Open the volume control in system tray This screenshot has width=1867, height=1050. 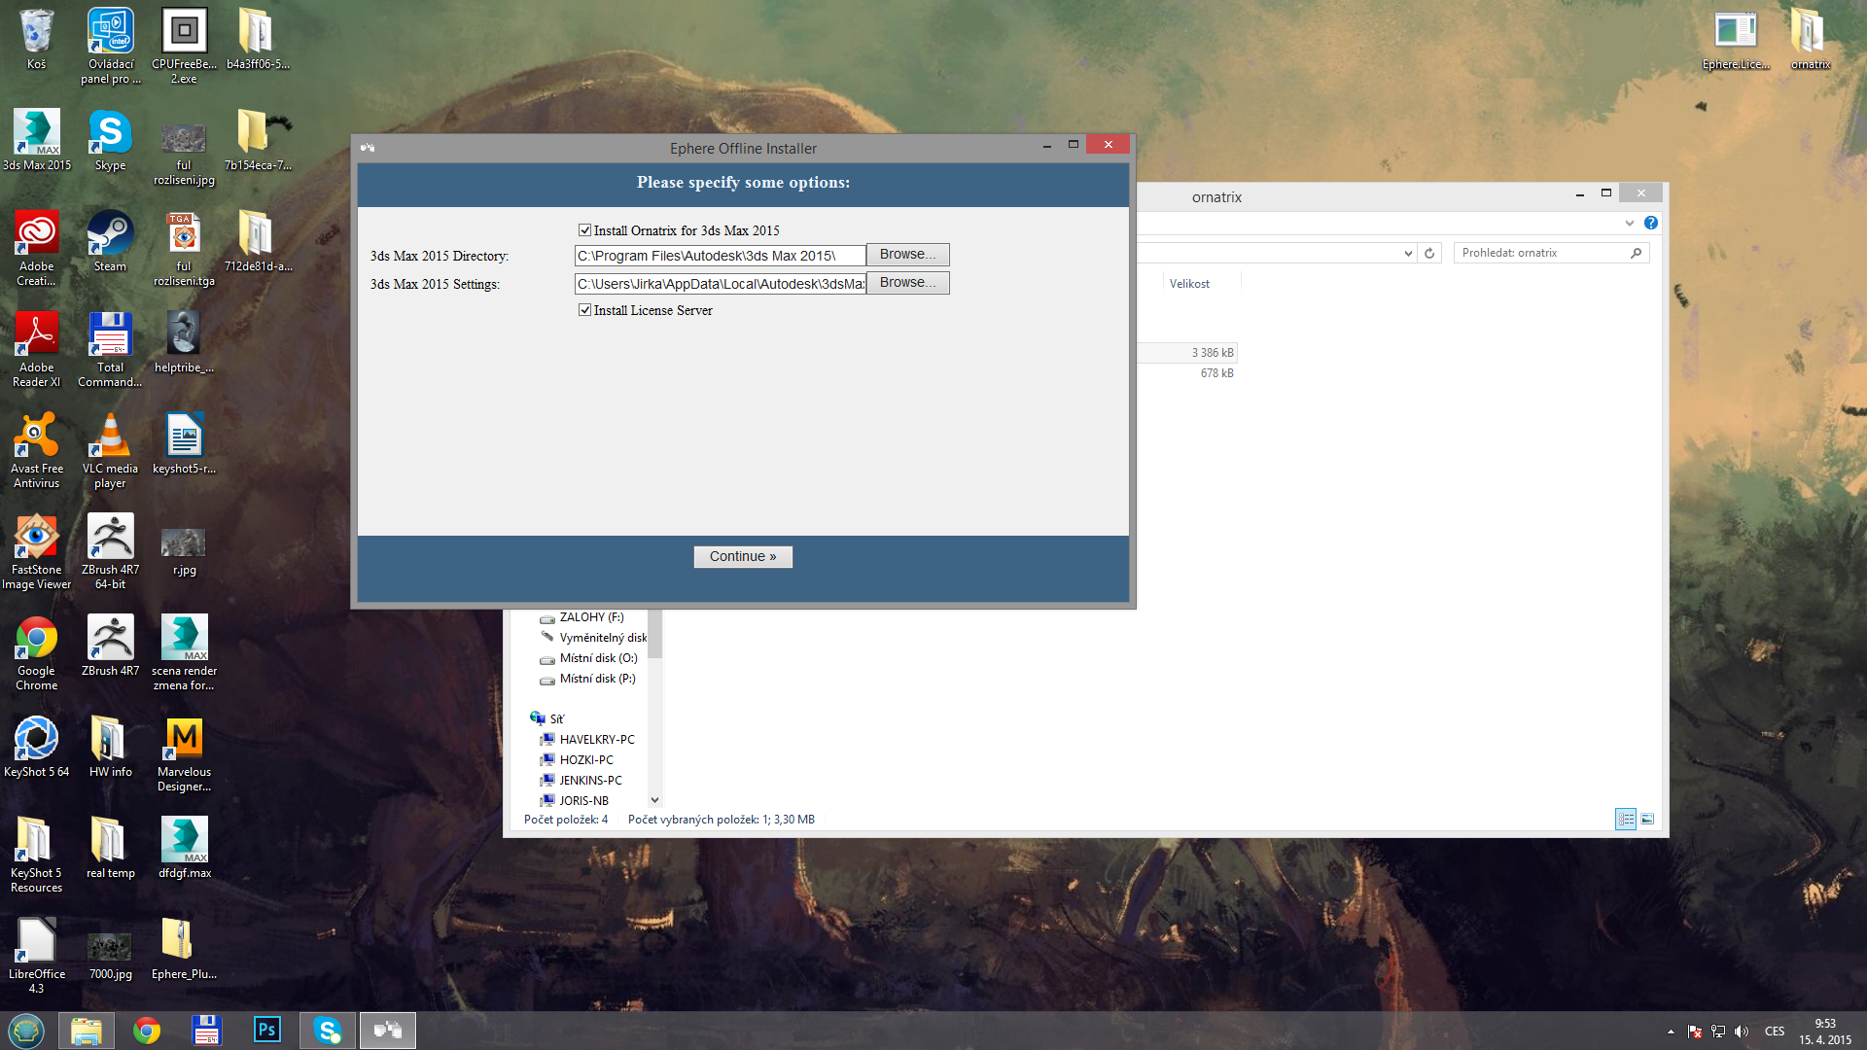pos(1741,1032)
